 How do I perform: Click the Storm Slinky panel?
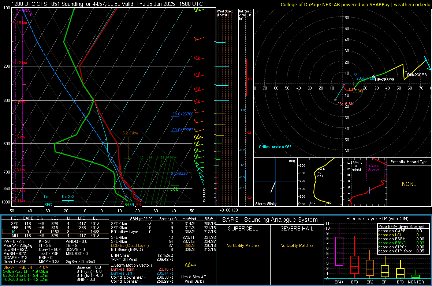click(x=276, y=182)
